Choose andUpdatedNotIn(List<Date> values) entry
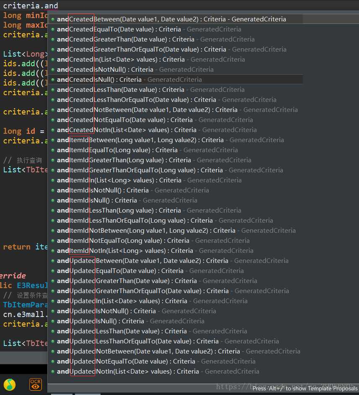 pos(175,372)
